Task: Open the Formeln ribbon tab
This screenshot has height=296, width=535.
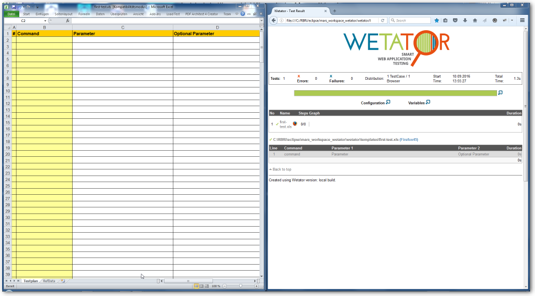Action: coord(84,14)
